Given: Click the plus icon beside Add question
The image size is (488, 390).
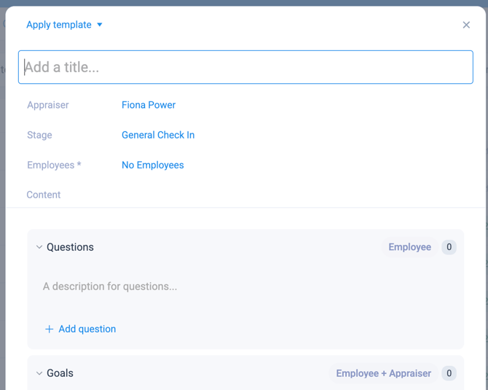Looking at the screenshot, I should pos(50,329).
